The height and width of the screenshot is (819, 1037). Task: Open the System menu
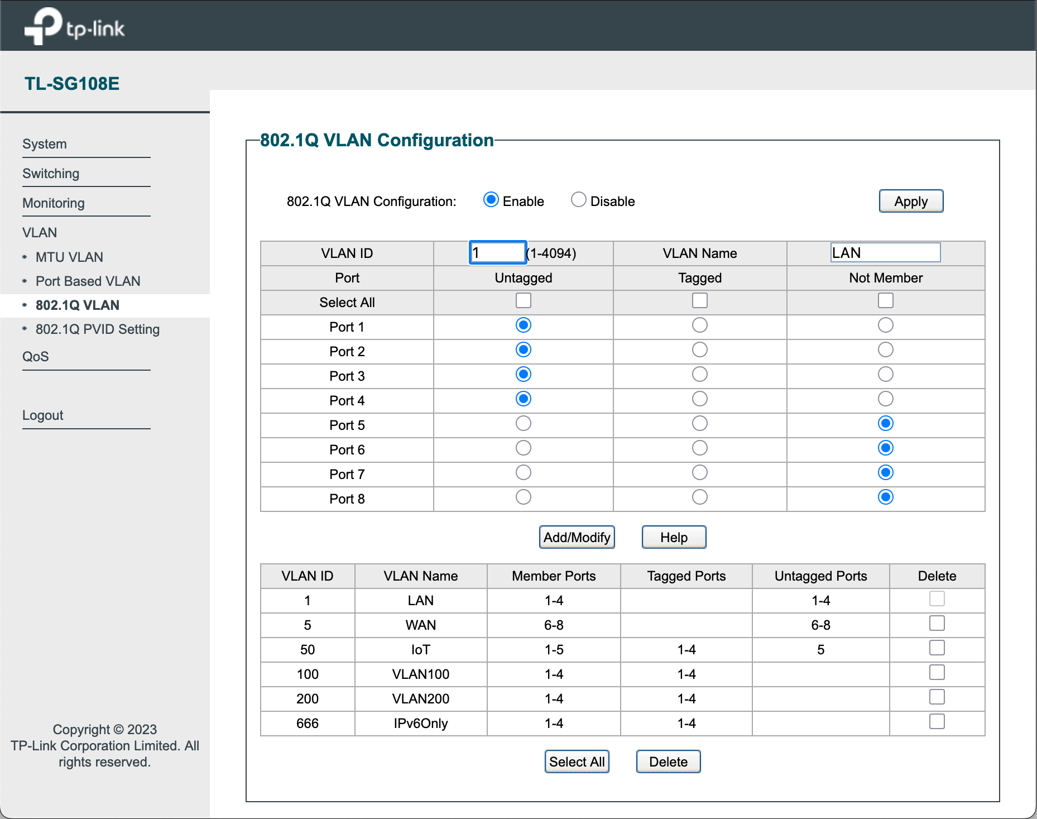point(44,144)
